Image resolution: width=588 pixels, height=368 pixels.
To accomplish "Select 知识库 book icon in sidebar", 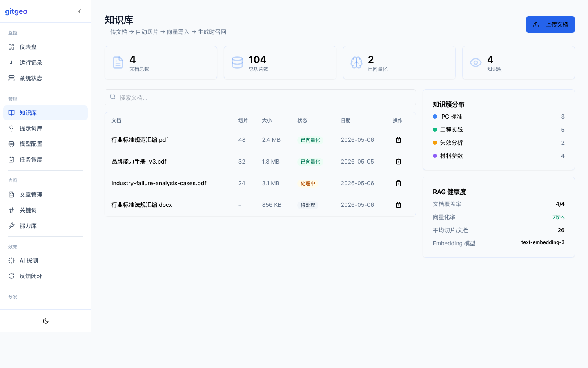I will (11, 113).
